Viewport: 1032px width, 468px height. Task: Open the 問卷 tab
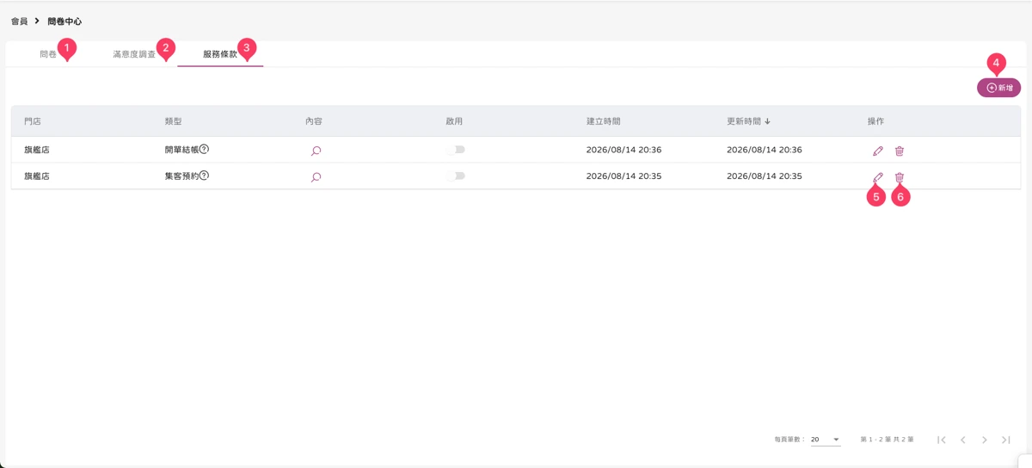coord(48,54)
